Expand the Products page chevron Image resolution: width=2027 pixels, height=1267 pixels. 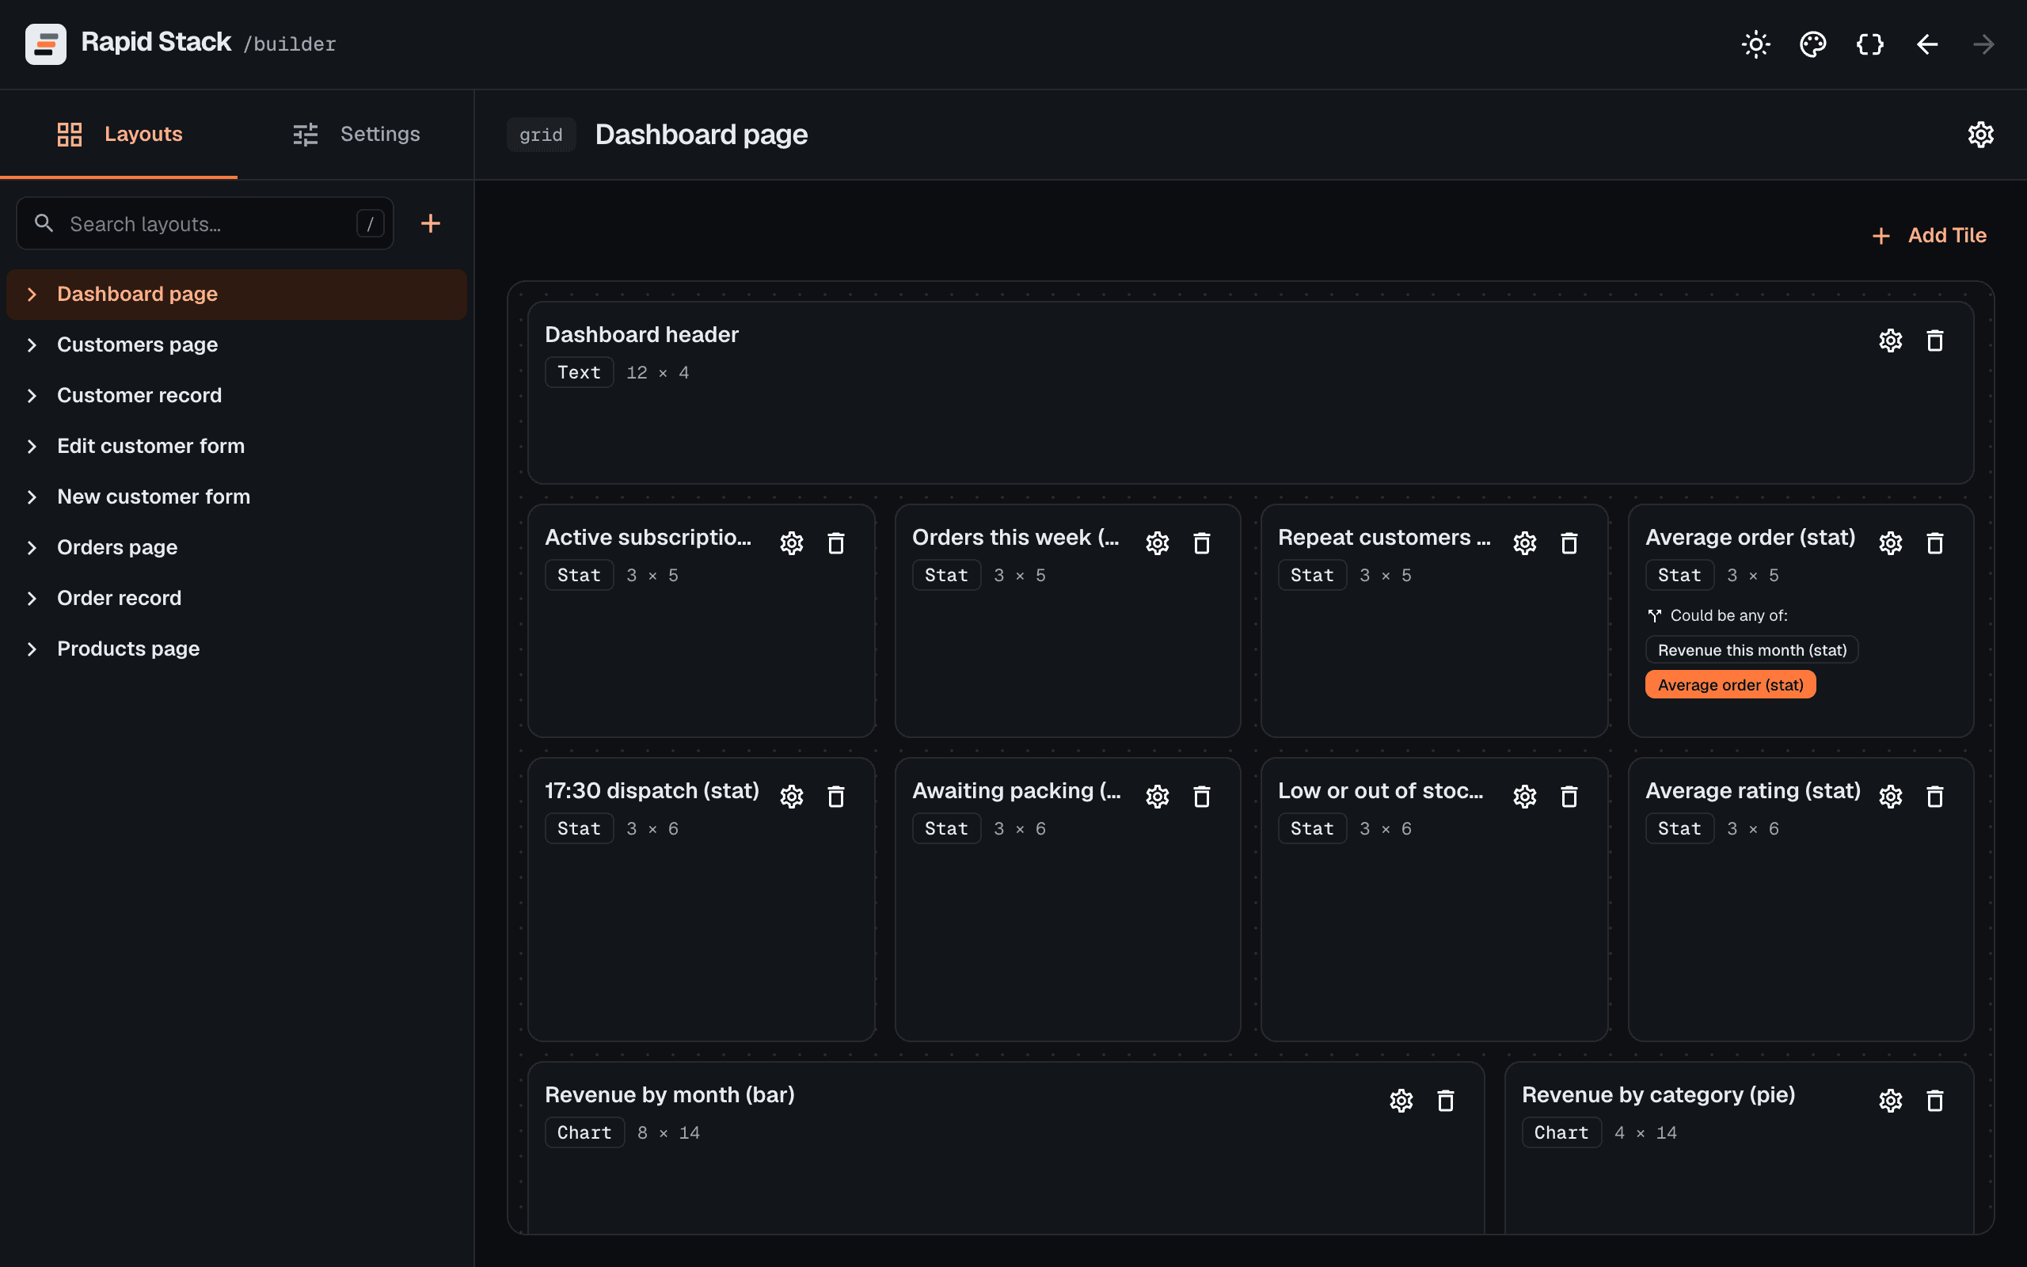point(32,649)
